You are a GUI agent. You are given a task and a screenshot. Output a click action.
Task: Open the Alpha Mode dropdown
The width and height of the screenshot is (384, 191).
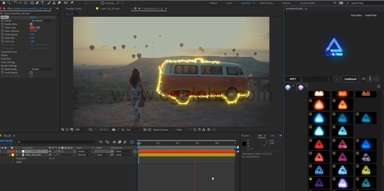(42, 69)
